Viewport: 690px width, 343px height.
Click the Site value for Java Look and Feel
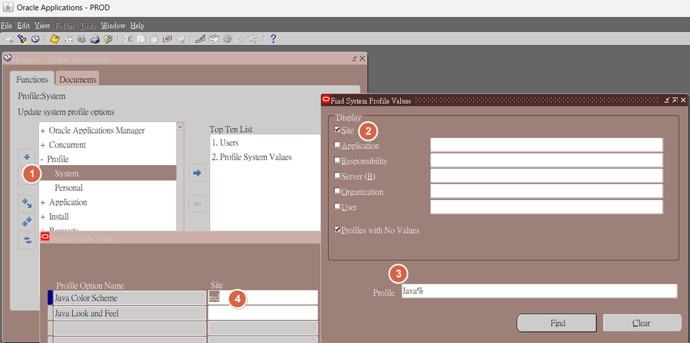pyautogui.click(x=263, y=313)
